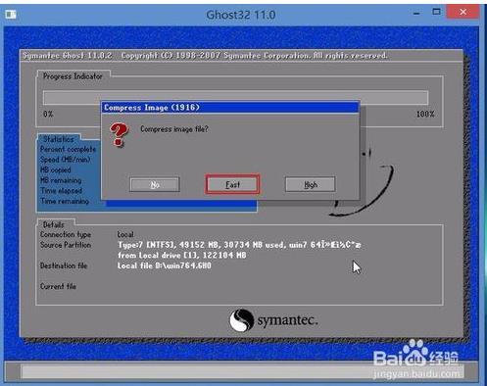Click the Destination file path text
This screenshot has width=487, height=386.
tap(165, 265)
